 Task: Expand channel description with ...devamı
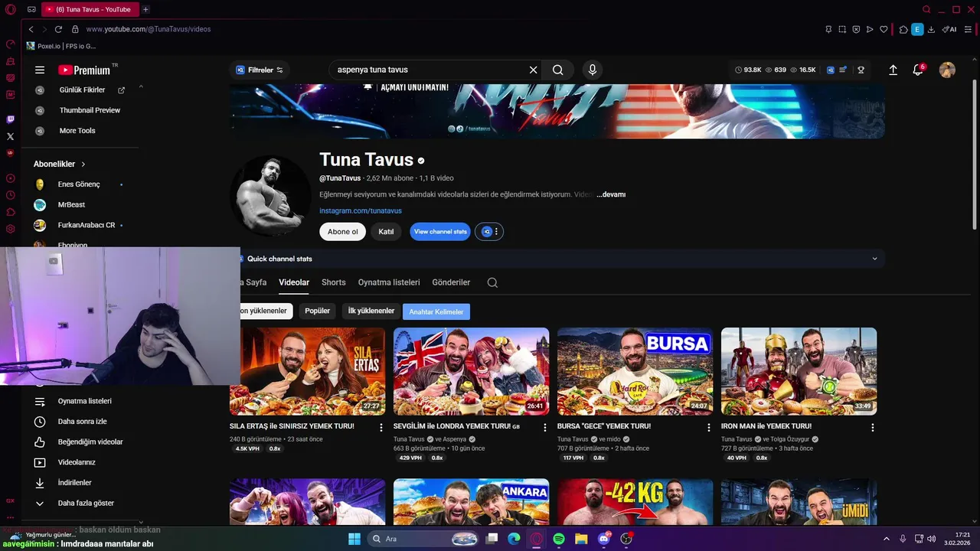[611, 194]
